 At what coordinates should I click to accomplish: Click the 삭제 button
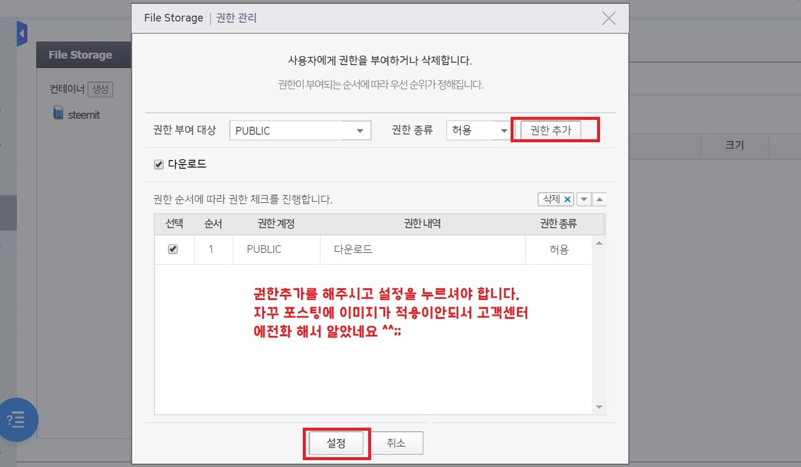[556, 199]
